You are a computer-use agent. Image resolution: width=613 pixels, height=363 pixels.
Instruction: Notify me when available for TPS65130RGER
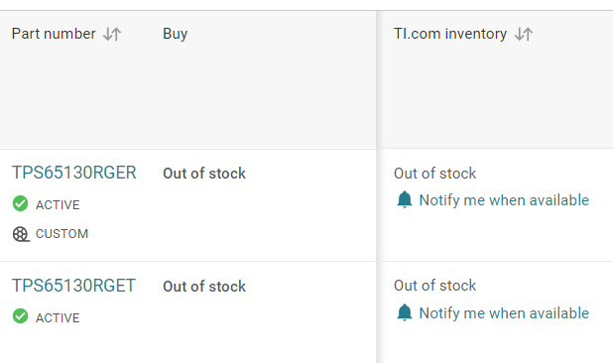tap(504, 200)
